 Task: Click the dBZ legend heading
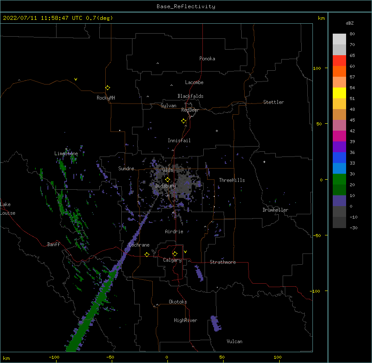tap(350, 23)
